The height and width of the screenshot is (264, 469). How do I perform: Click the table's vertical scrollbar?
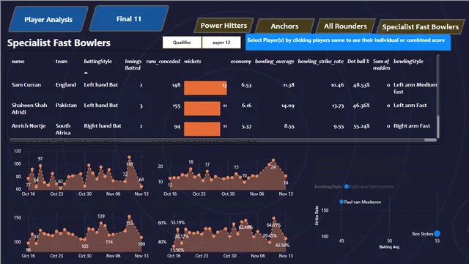tap(438, 96)
